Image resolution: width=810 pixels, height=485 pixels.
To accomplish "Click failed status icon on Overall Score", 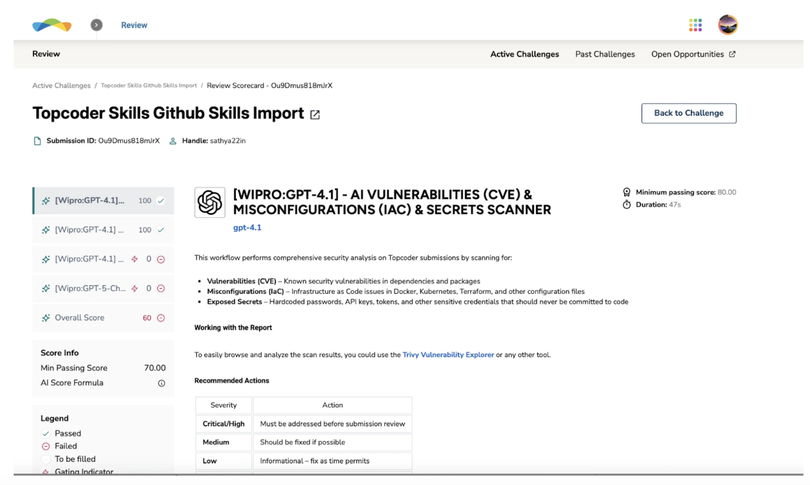I will [x=161, y=318].
